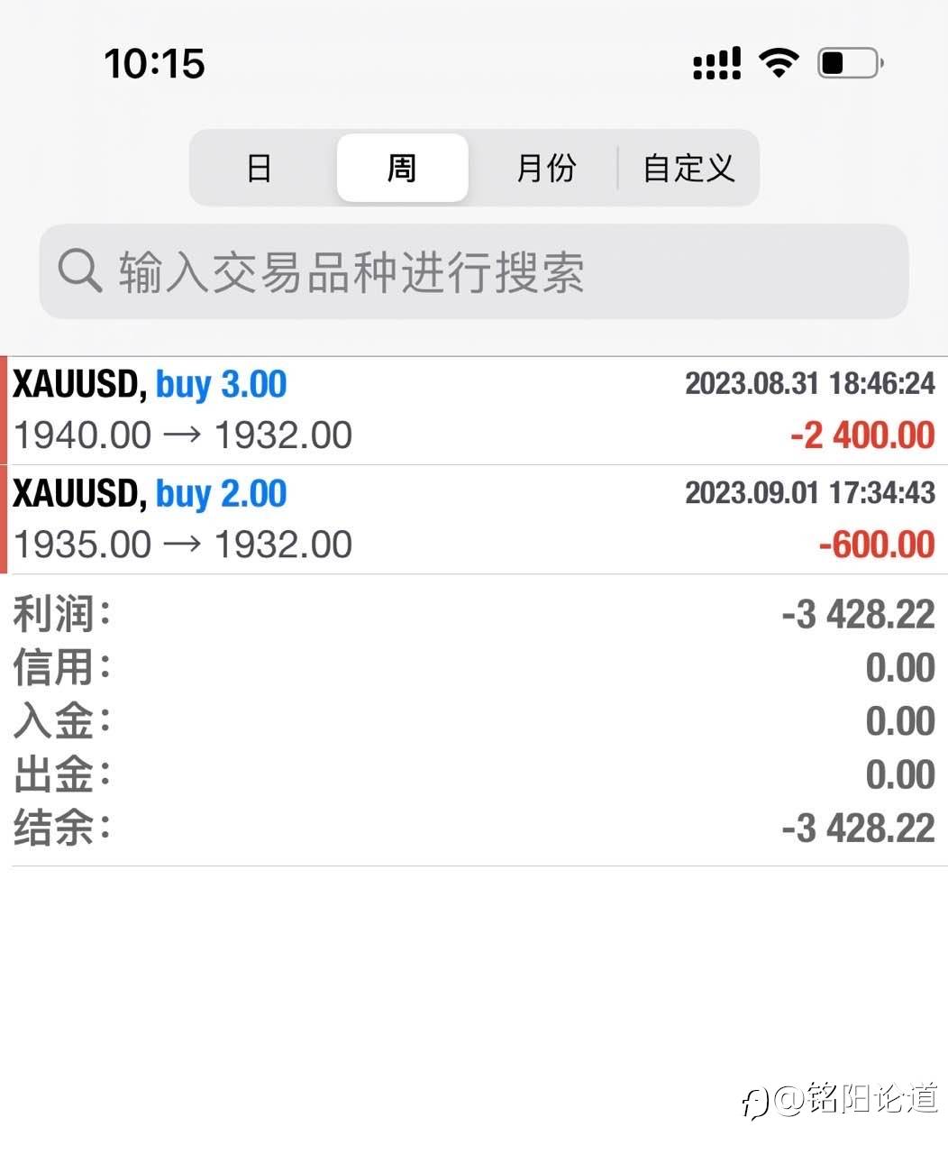Image resolution: width=948 pixels, height=1154 pixels.
Task: Tap the battery indicator icon
Action: coord(850,63)
